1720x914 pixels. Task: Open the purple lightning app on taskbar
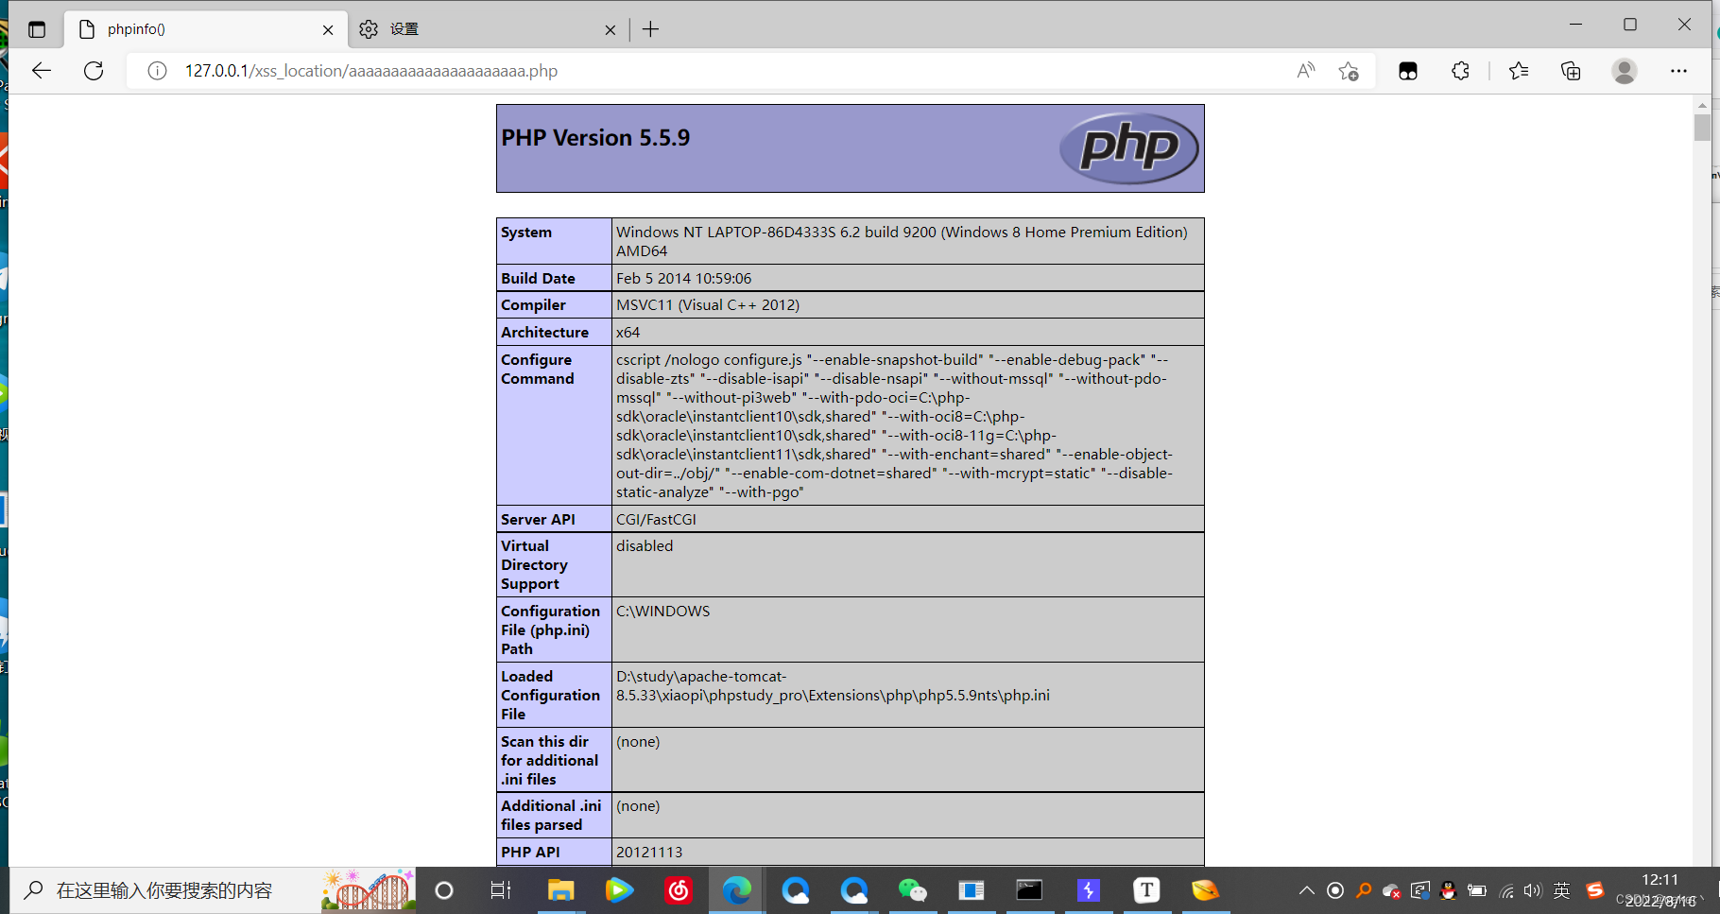[1089, 890]
